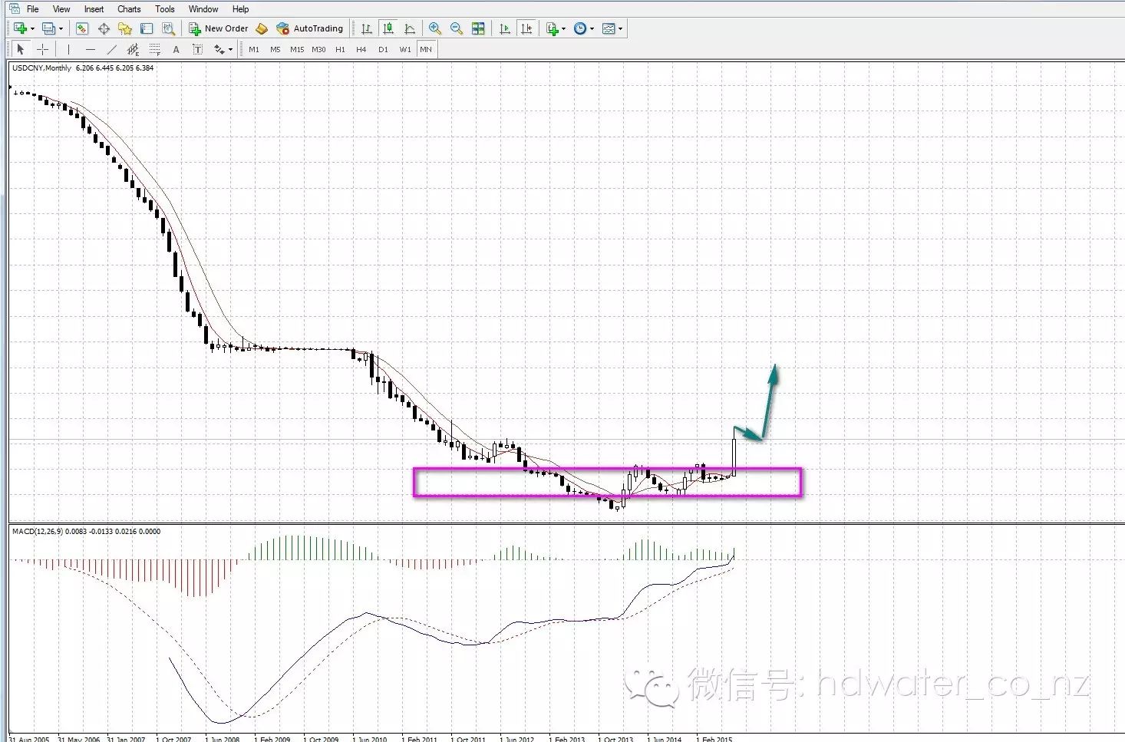Image resolution: width=1125 pixels, height=742 pixels.
Task: Switch to the W1 timeframe
Action: [x=404, y=49]
